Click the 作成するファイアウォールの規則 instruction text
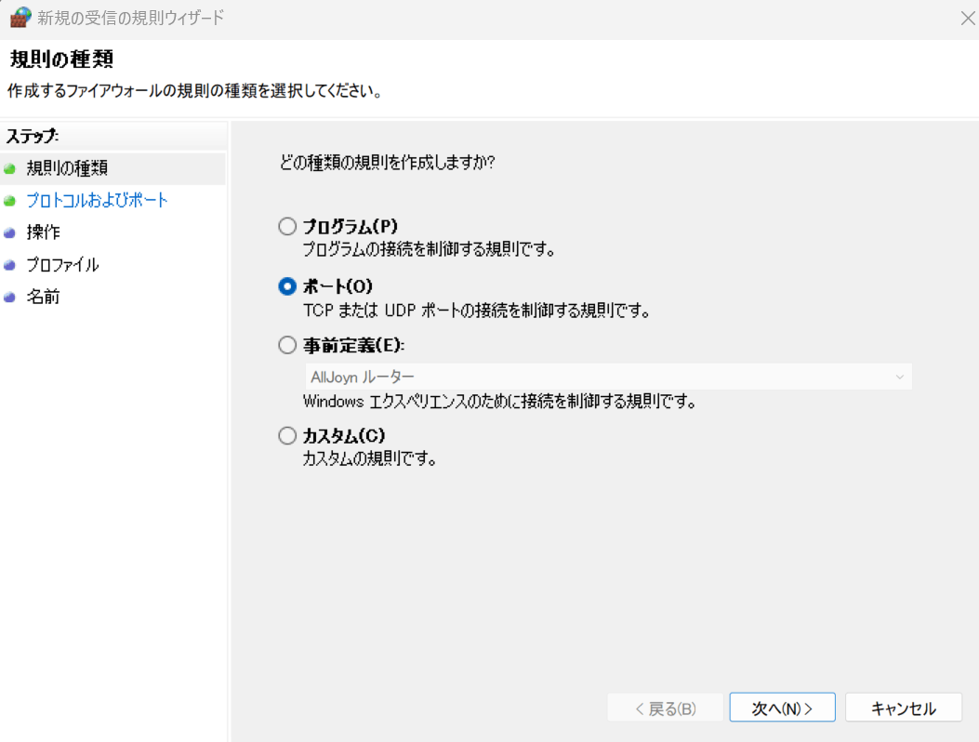The height and width of the screenshot is (742, 979). [x=195, y=91]
